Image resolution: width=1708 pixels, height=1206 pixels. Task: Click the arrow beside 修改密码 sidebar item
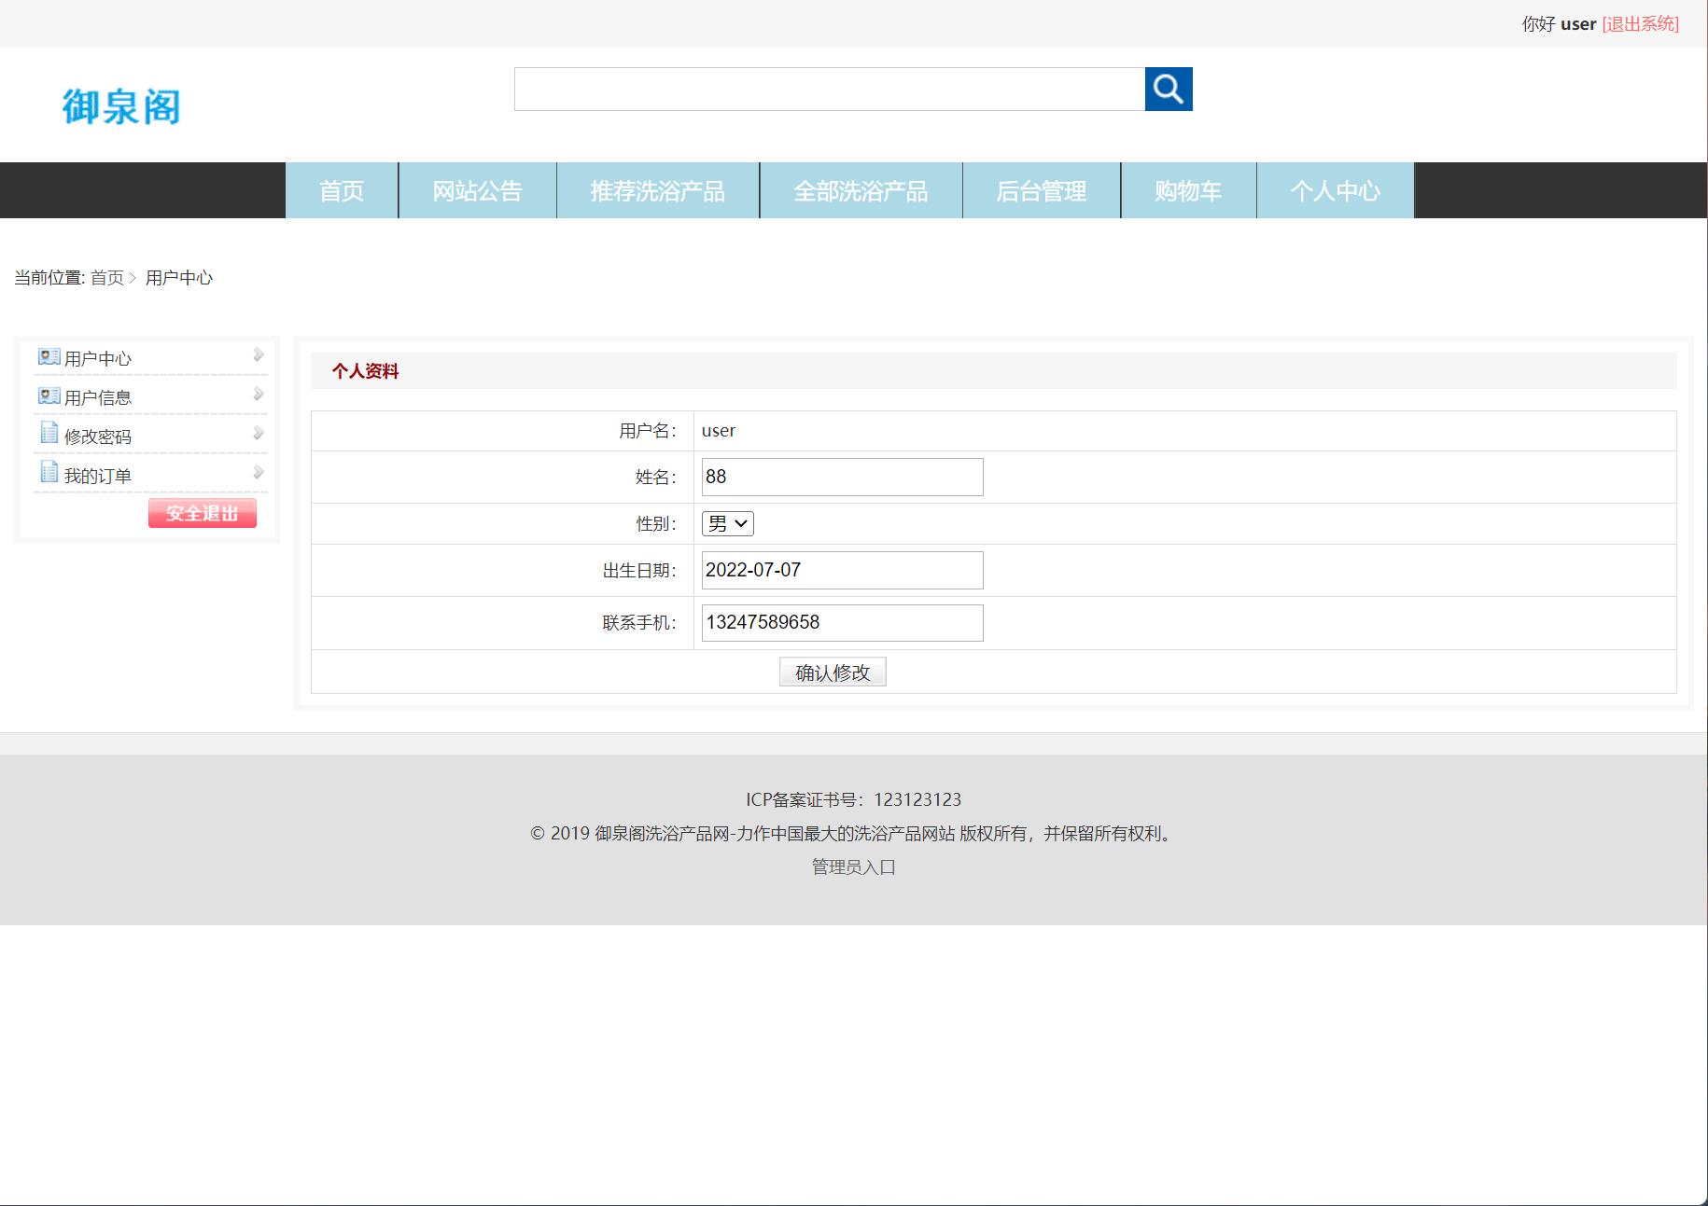(x=259, y=434)
